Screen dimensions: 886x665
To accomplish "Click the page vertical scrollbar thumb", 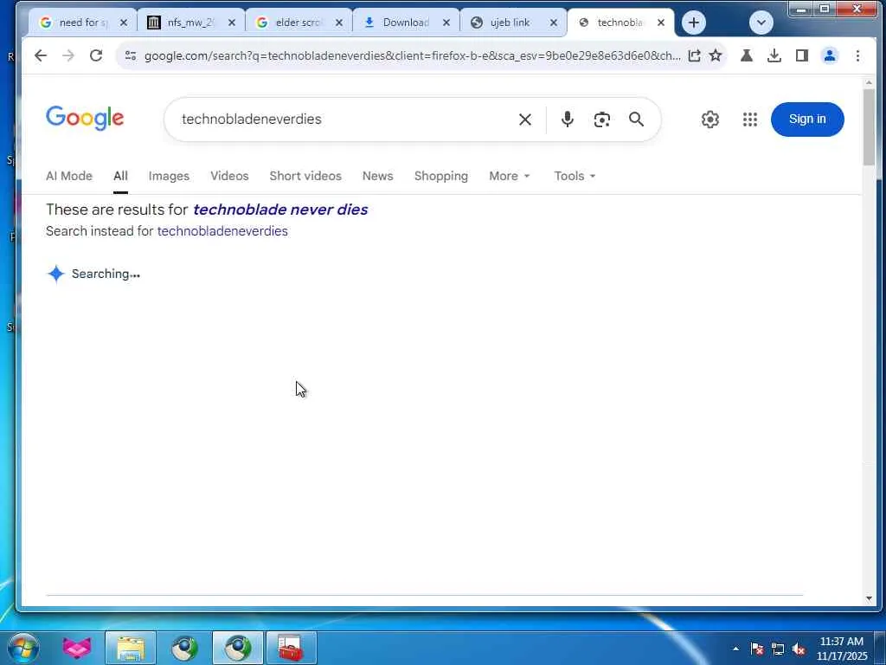I will pos(869,127).
